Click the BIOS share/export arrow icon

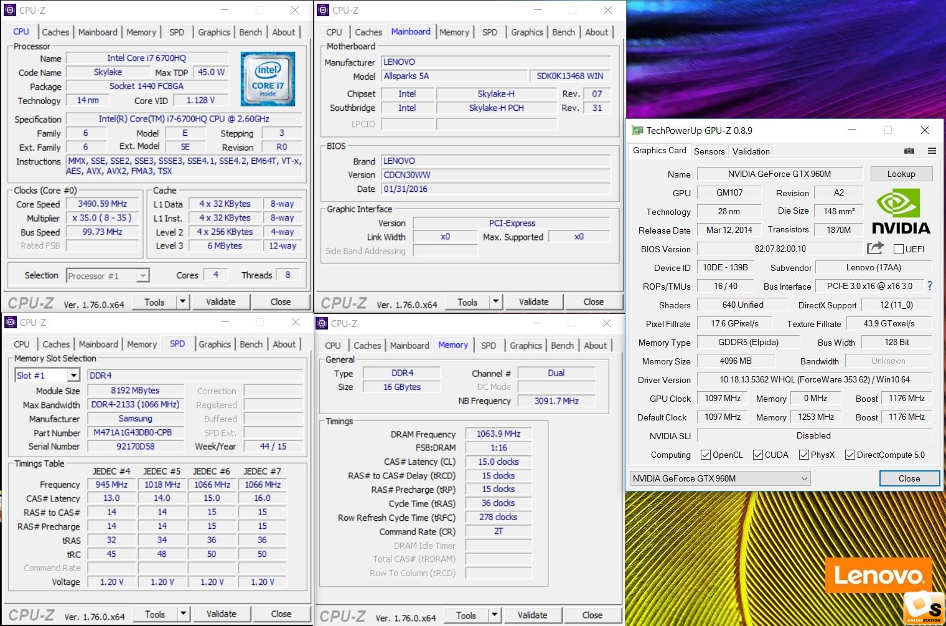(x=875, y=249)
